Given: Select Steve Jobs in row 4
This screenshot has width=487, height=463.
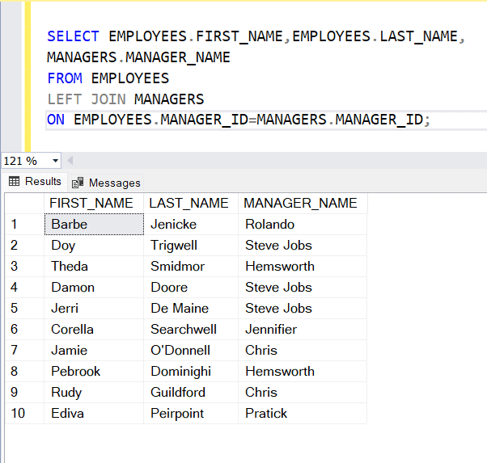Looking at the screenshot, I should click(303, 288).
